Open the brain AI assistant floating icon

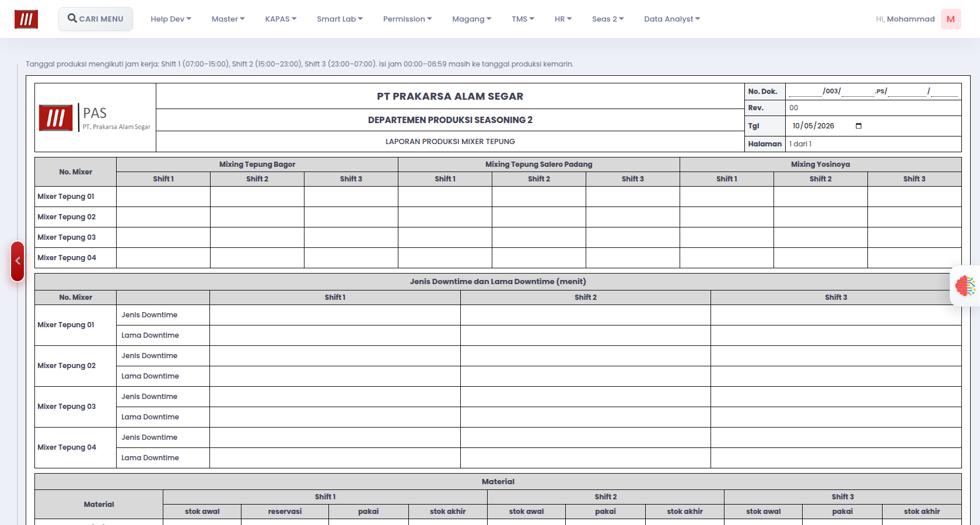(x=965, y=286)
